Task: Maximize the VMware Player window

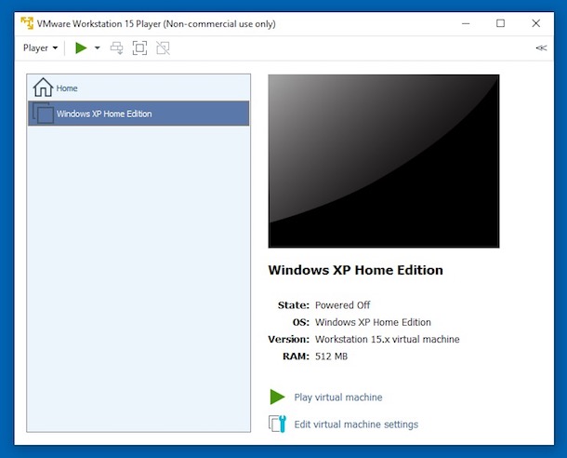Action: click(500, 23)
